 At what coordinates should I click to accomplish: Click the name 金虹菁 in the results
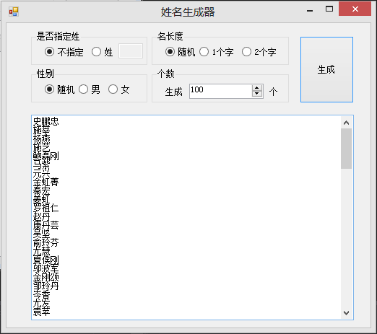(x=45, y=182)
